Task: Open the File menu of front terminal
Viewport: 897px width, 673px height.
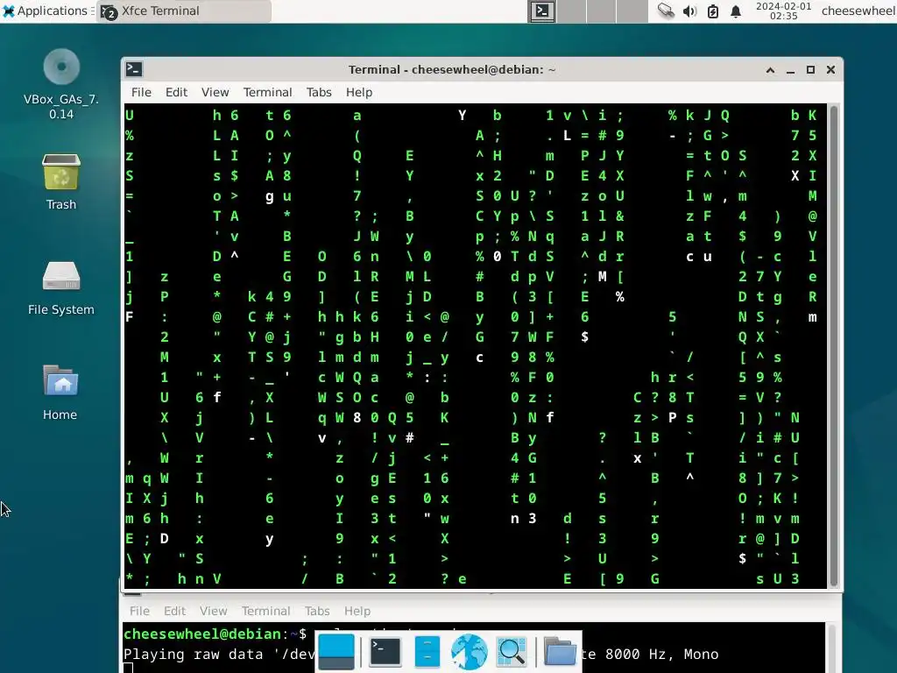Action: (x=141, y=92)
